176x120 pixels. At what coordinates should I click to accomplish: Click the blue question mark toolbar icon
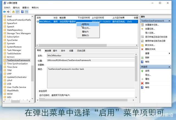pos(22,12)
